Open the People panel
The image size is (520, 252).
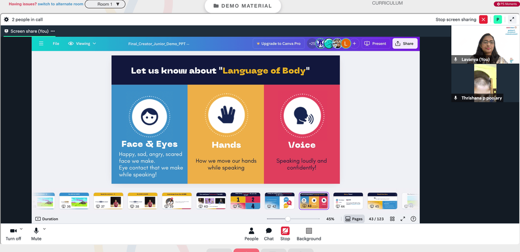pyautogui.click(x=251, y=234)
